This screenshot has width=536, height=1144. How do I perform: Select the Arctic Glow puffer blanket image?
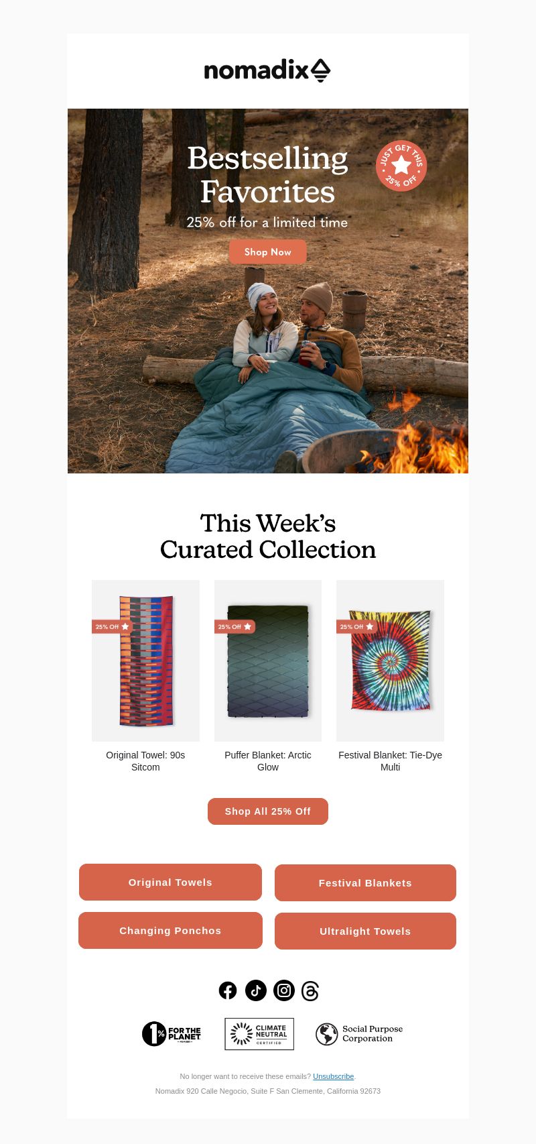(x=268, y=661)
